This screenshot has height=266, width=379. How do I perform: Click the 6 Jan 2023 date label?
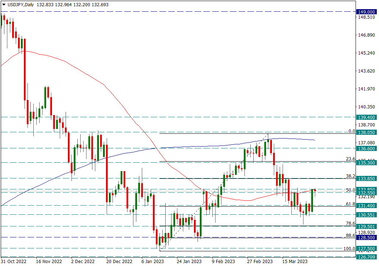153,261
